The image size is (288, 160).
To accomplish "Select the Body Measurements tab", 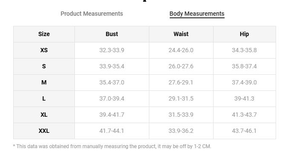I will (x=197, y=14).
